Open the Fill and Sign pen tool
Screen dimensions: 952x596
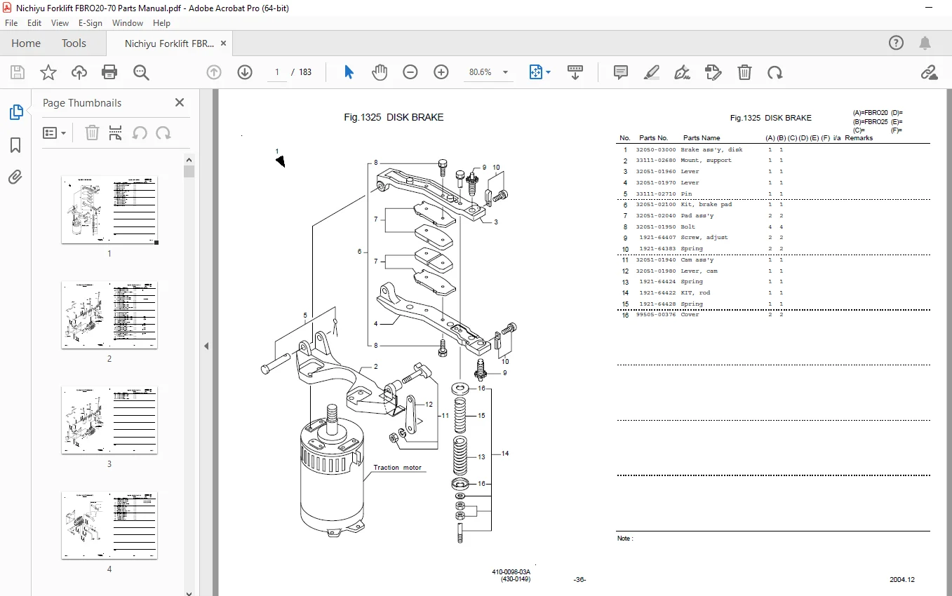[x=683, y=72]
